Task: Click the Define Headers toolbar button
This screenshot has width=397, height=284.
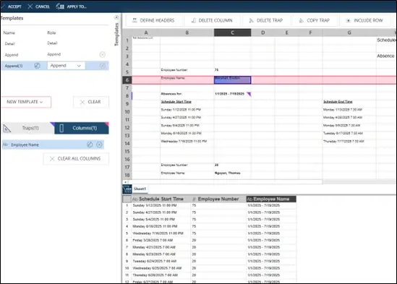Action: [153, 20]
